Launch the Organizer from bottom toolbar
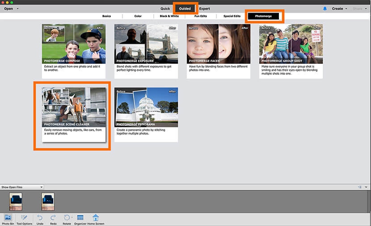Screen dimensions: 371x226 coord(80,218)
